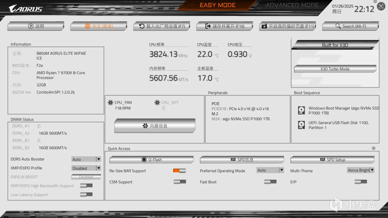Select Windows Boot Manager drive icon
The image size is (388, 218).
point(301,111)
